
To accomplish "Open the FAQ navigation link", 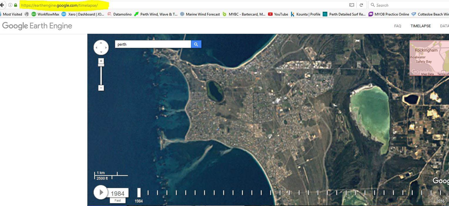I will [x=397, y=26].
